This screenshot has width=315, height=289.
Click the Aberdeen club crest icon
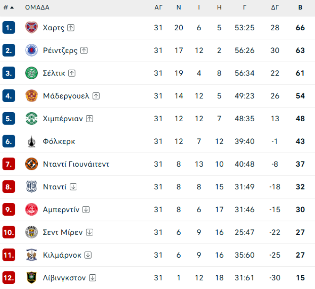pyautogui.click(x=31, y=210)
